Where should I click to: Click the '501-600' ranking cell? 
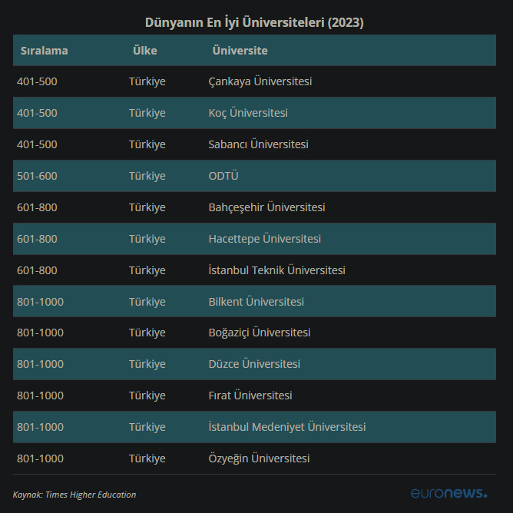click(37, 176)
